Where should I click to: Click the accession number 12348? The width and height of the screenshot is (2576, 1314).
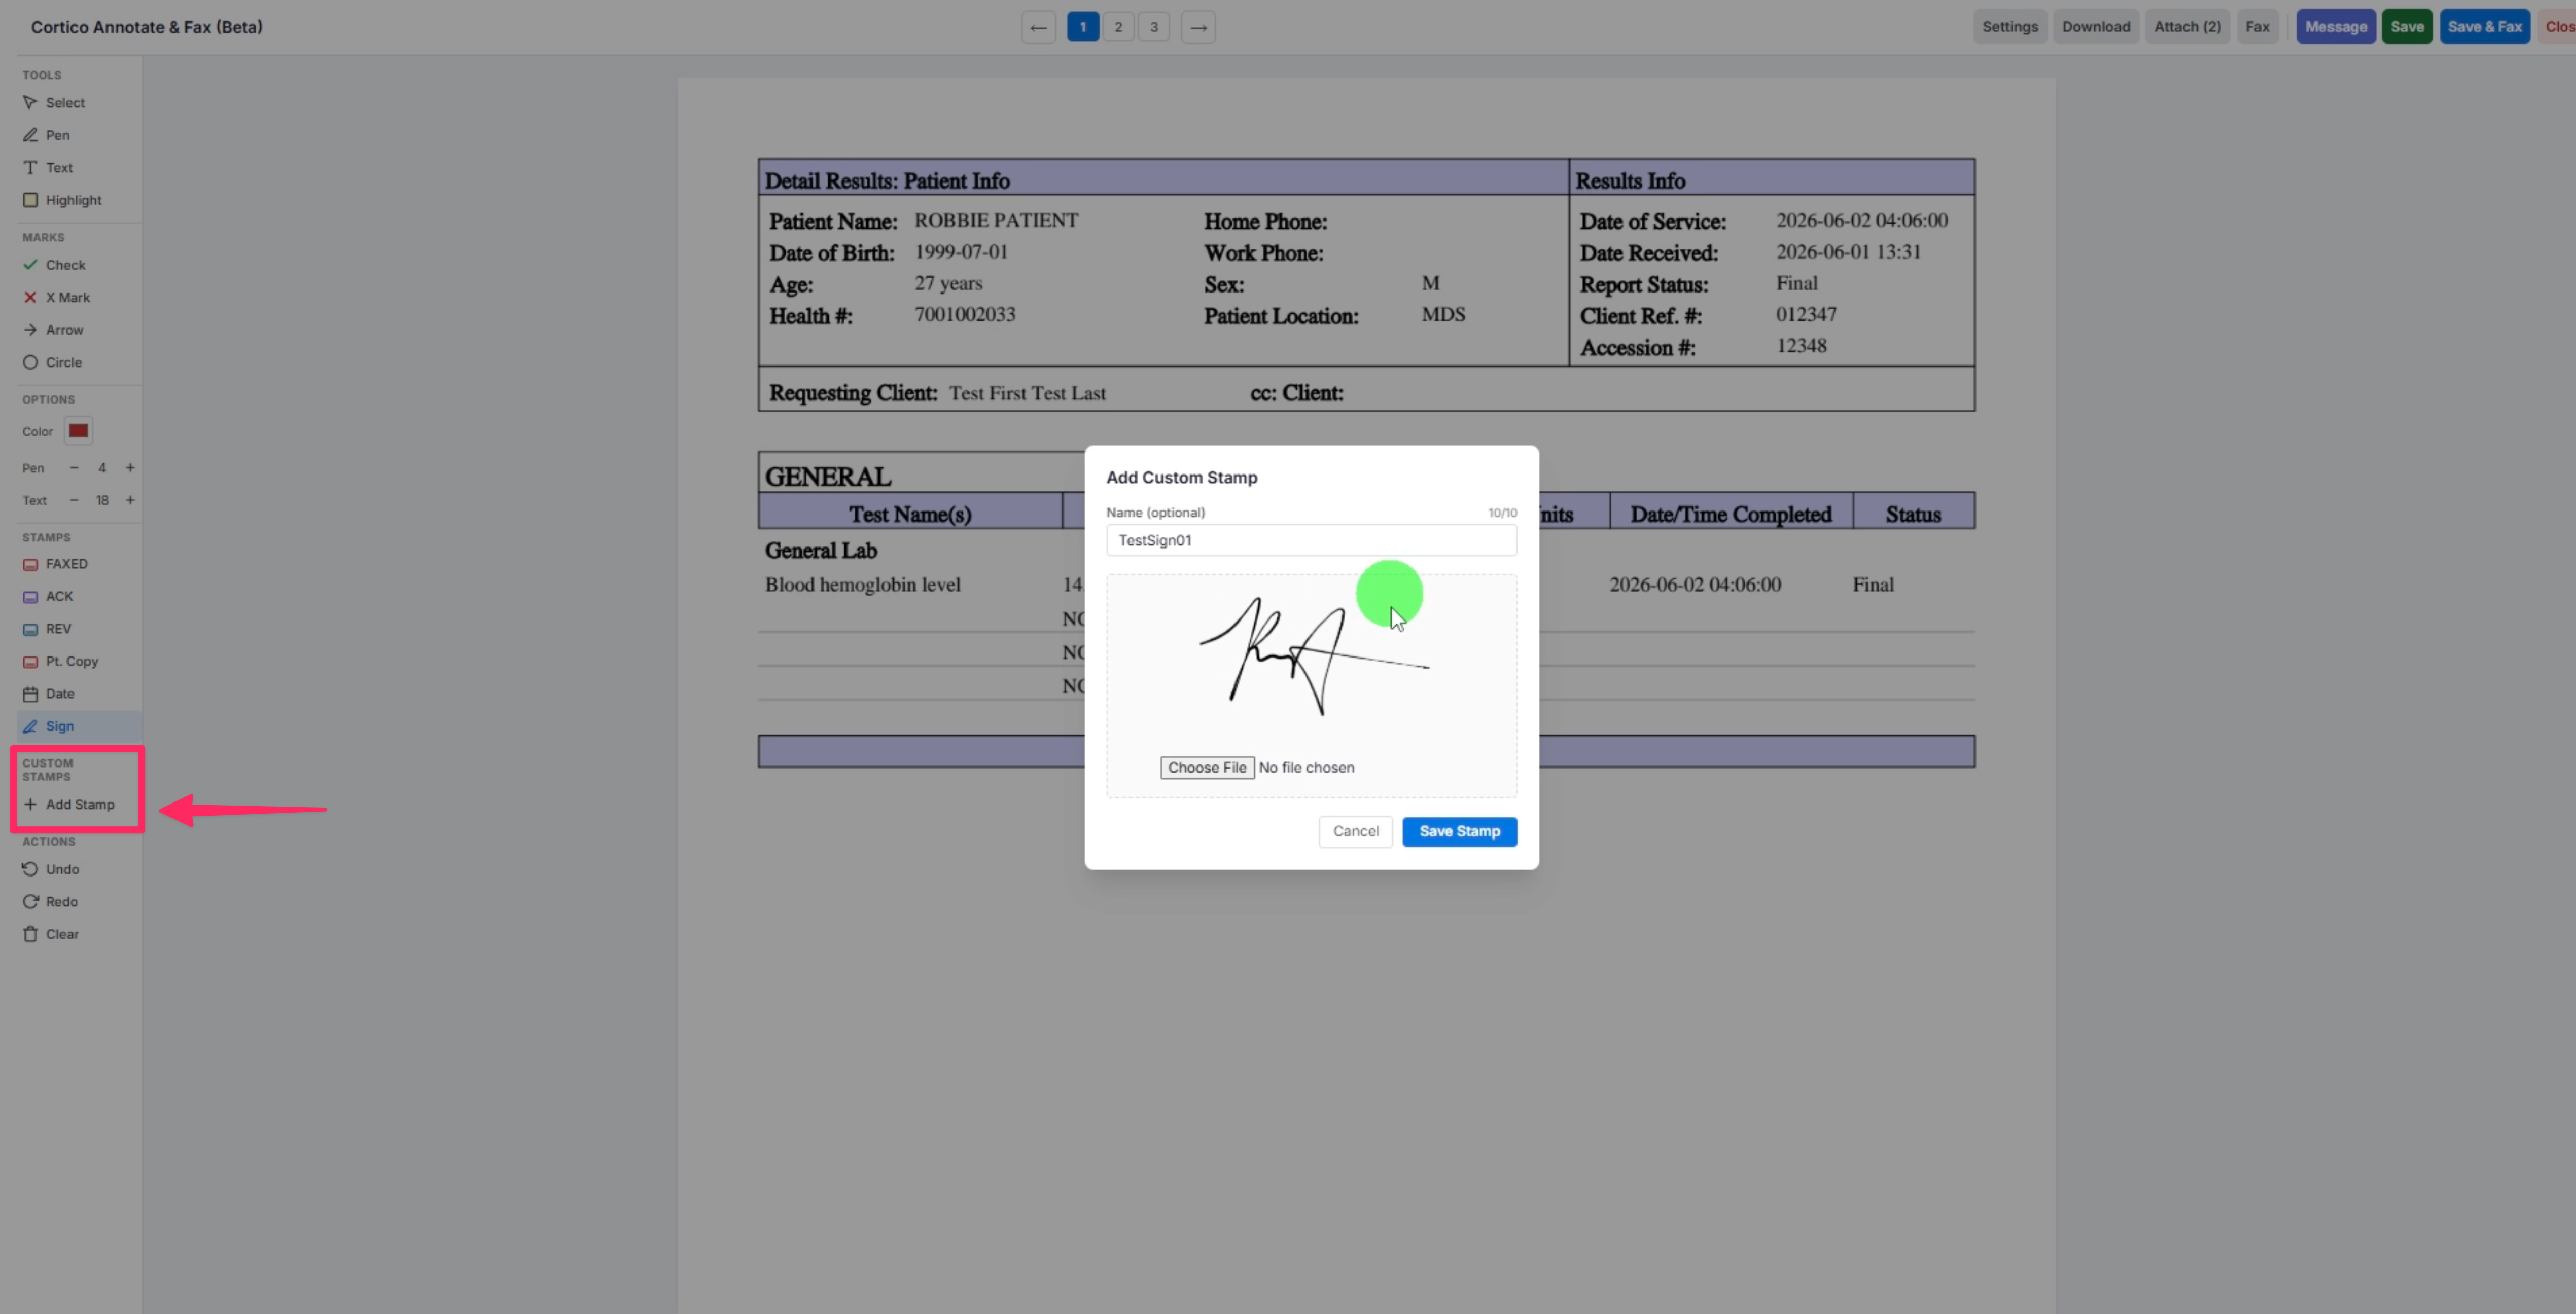tap(1801, 346)
